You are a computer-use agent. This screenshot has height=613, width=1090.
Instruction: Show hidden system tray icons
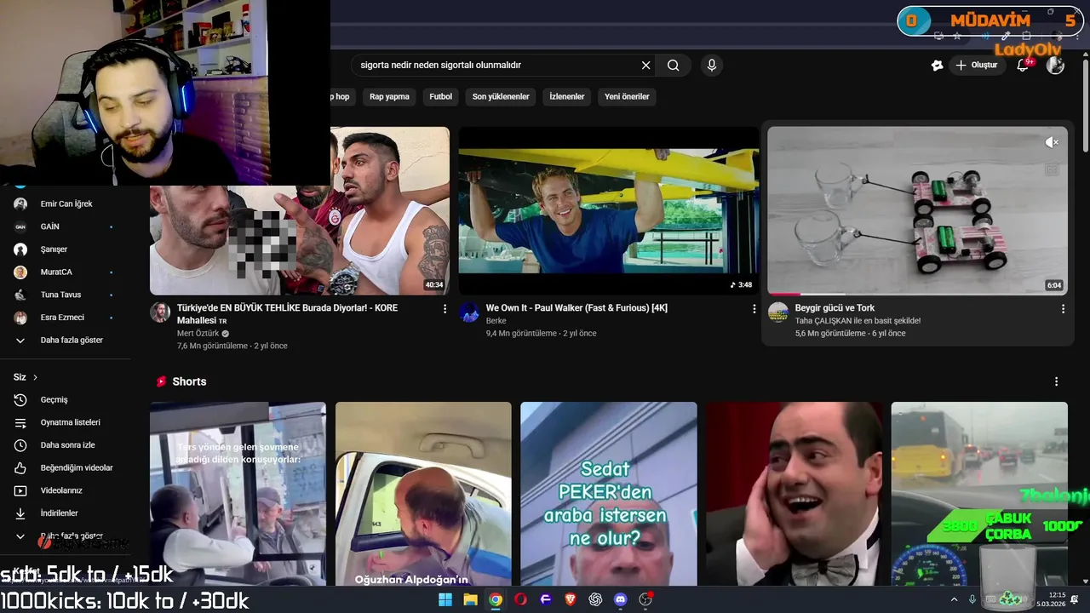pos(955,600)
